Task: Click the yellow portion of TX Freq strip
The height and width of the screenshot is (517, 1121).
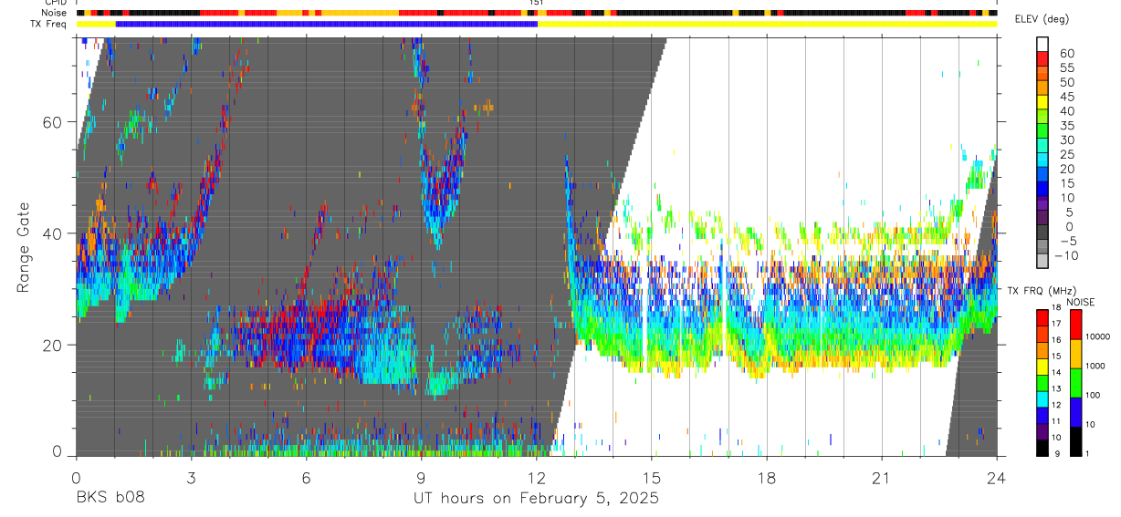Action: pyautogui.click(x=767, y=24)
